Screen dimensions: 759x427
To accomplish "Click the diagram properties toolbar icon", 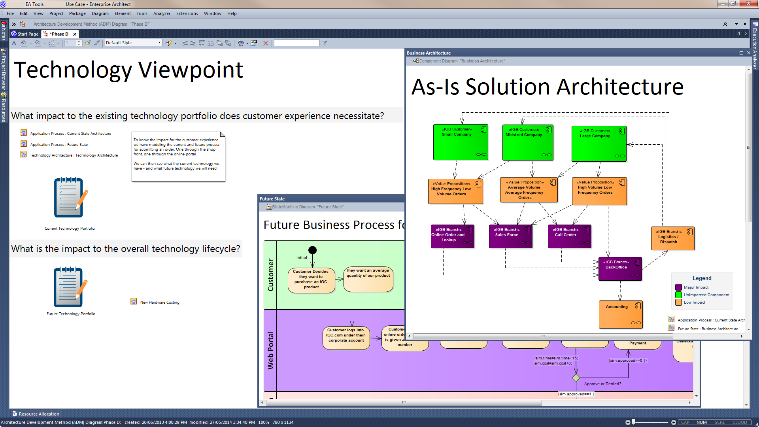I will [254, 43].
